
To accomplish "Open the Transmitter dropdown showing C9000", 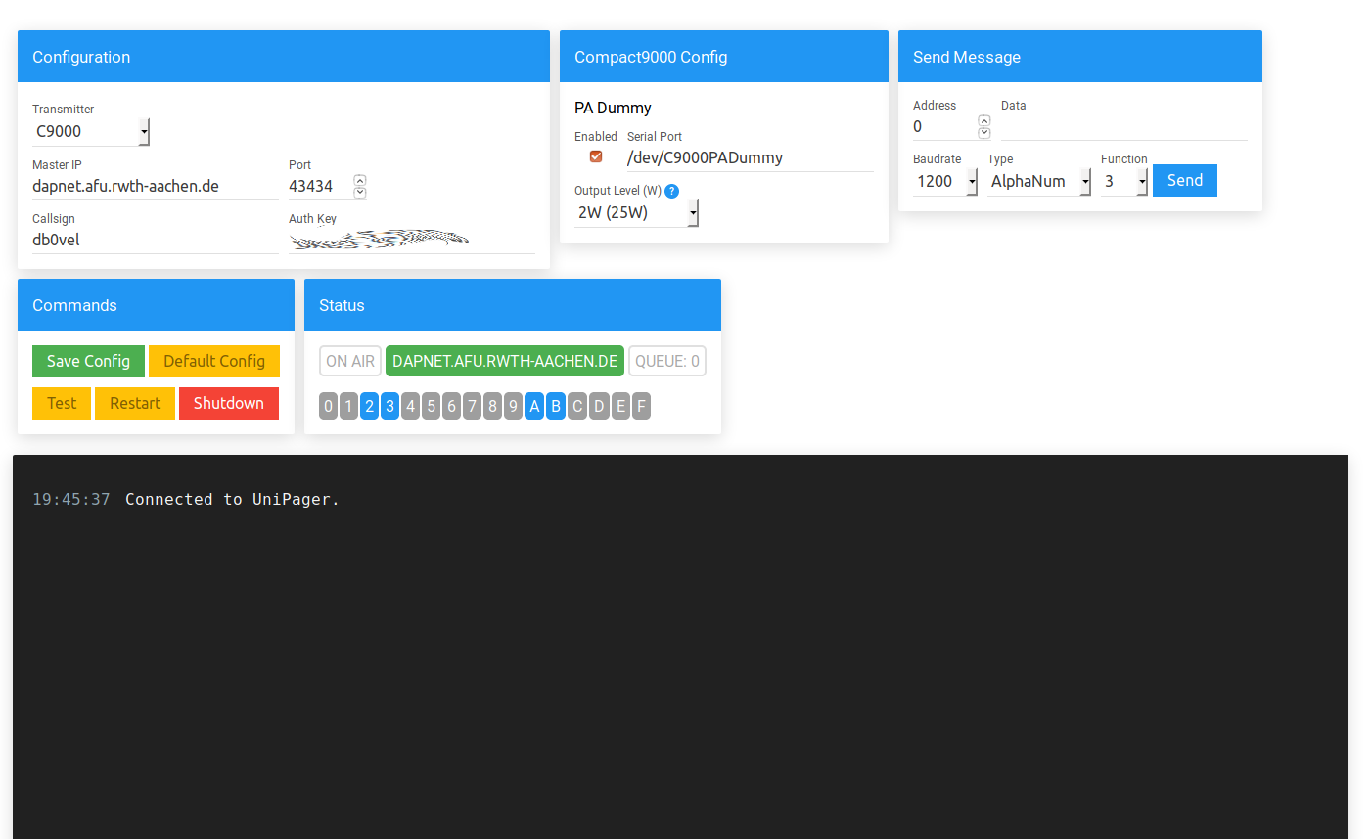I will pos(90,131).
